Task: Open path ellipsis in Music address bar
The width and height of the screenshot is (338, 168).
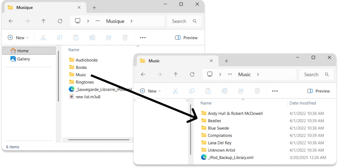Action: (x=230, y=74)
